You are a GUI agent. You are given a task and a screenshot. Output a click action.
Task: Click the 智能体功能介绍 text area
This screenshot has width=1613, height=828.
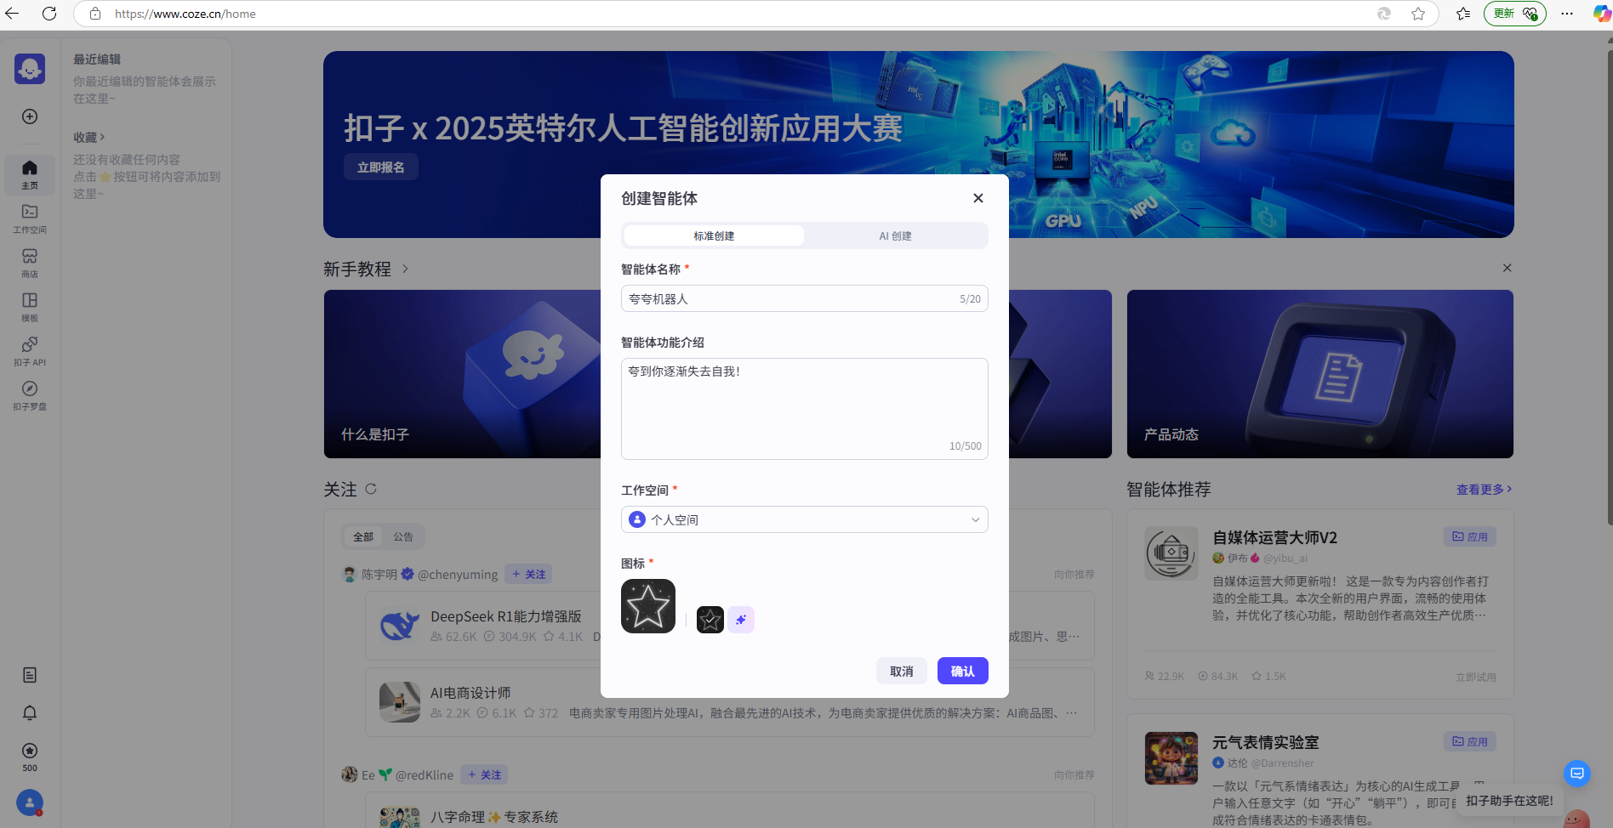click(x=805, y=409)
